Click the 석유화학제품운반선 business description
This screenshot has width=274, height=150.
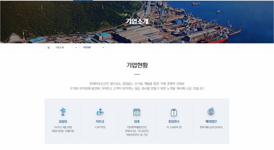tap(137, 131)
